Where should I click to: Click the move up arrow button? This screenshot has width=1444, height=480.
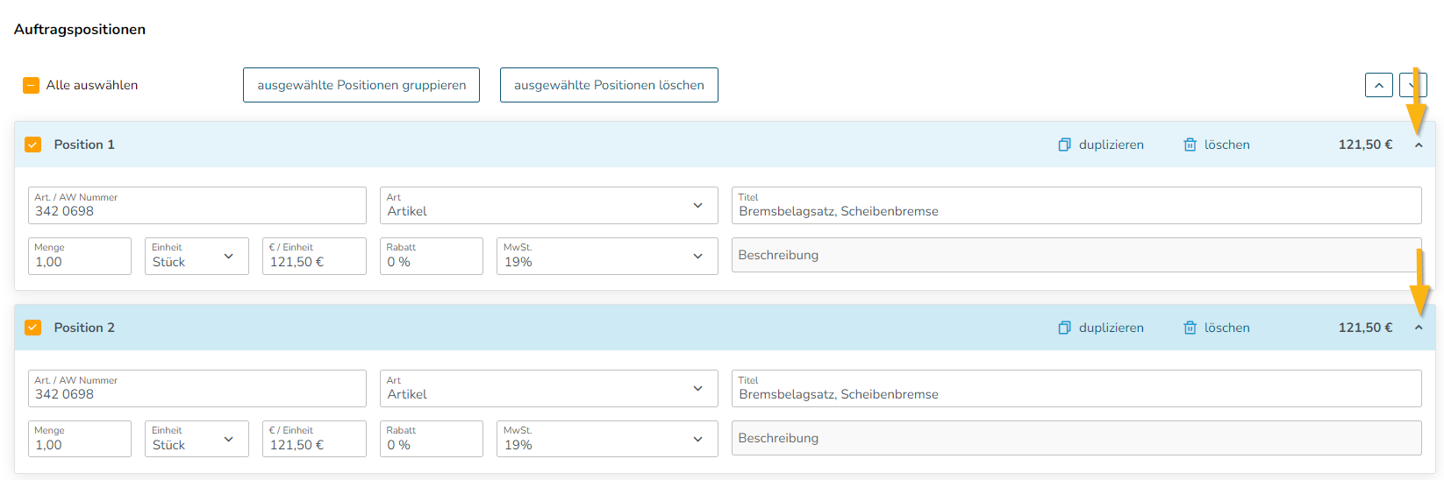click(1379, 85)
